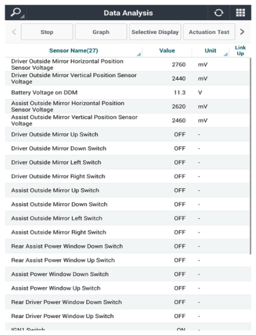Sort by Sensor Name triangle indicator
The image size is (256, 335).
(x=139, y=54)
